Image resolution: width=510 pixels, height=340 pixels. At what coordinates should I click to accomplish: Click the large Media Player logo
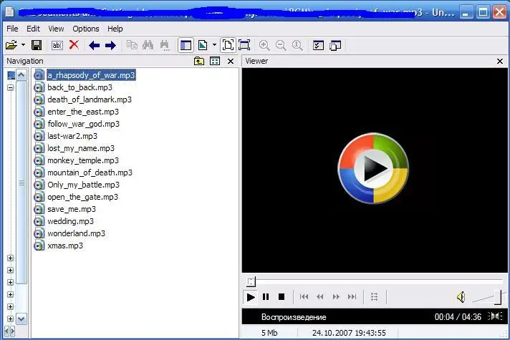tap(373, 168)
